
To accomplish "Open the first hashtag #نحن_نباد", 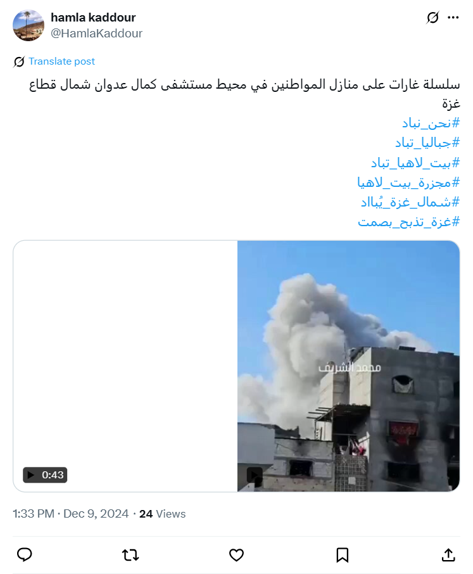I will (x=431, y=123).
